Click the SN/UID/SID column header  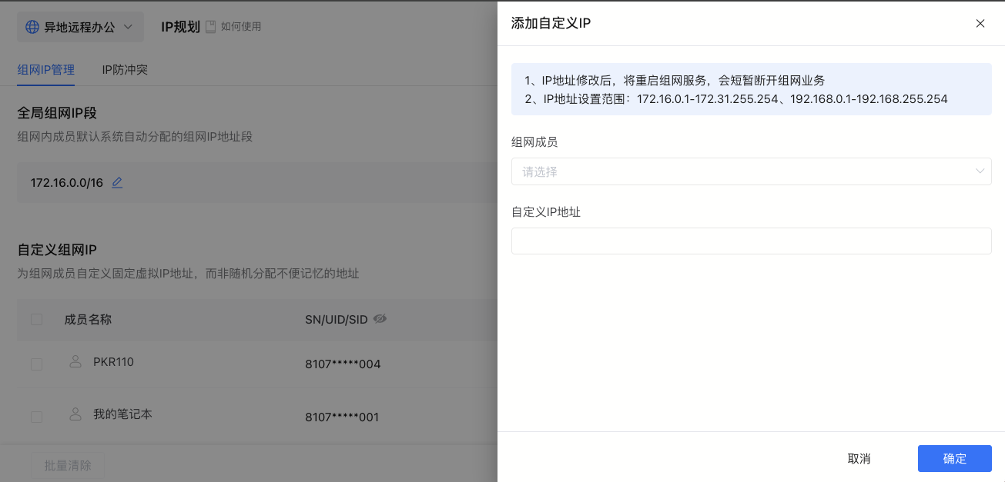[337, 319]
